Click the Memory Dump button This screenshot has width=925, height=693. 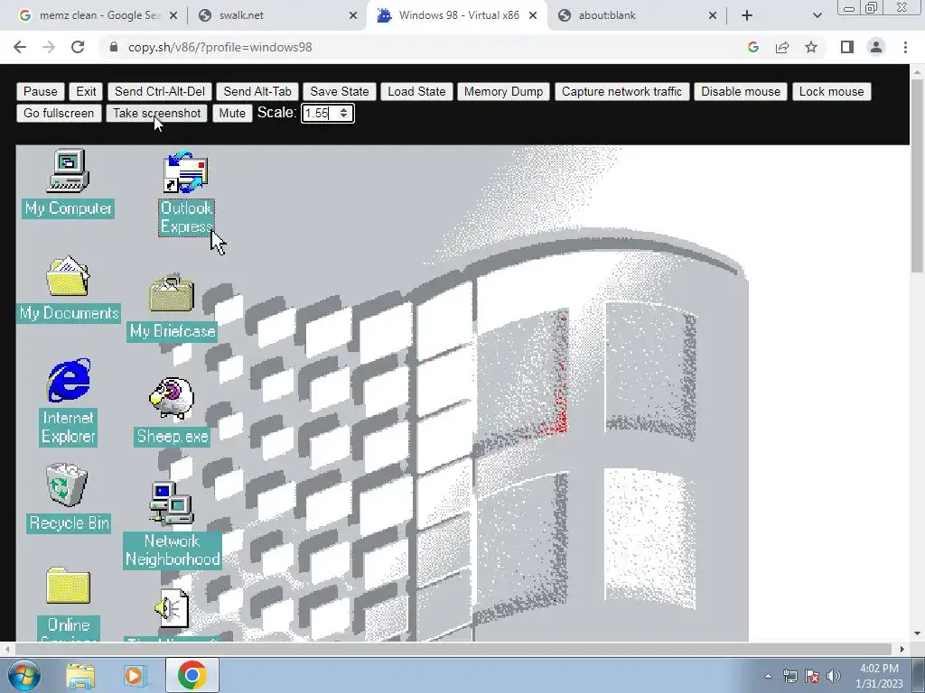pos(503,91)
